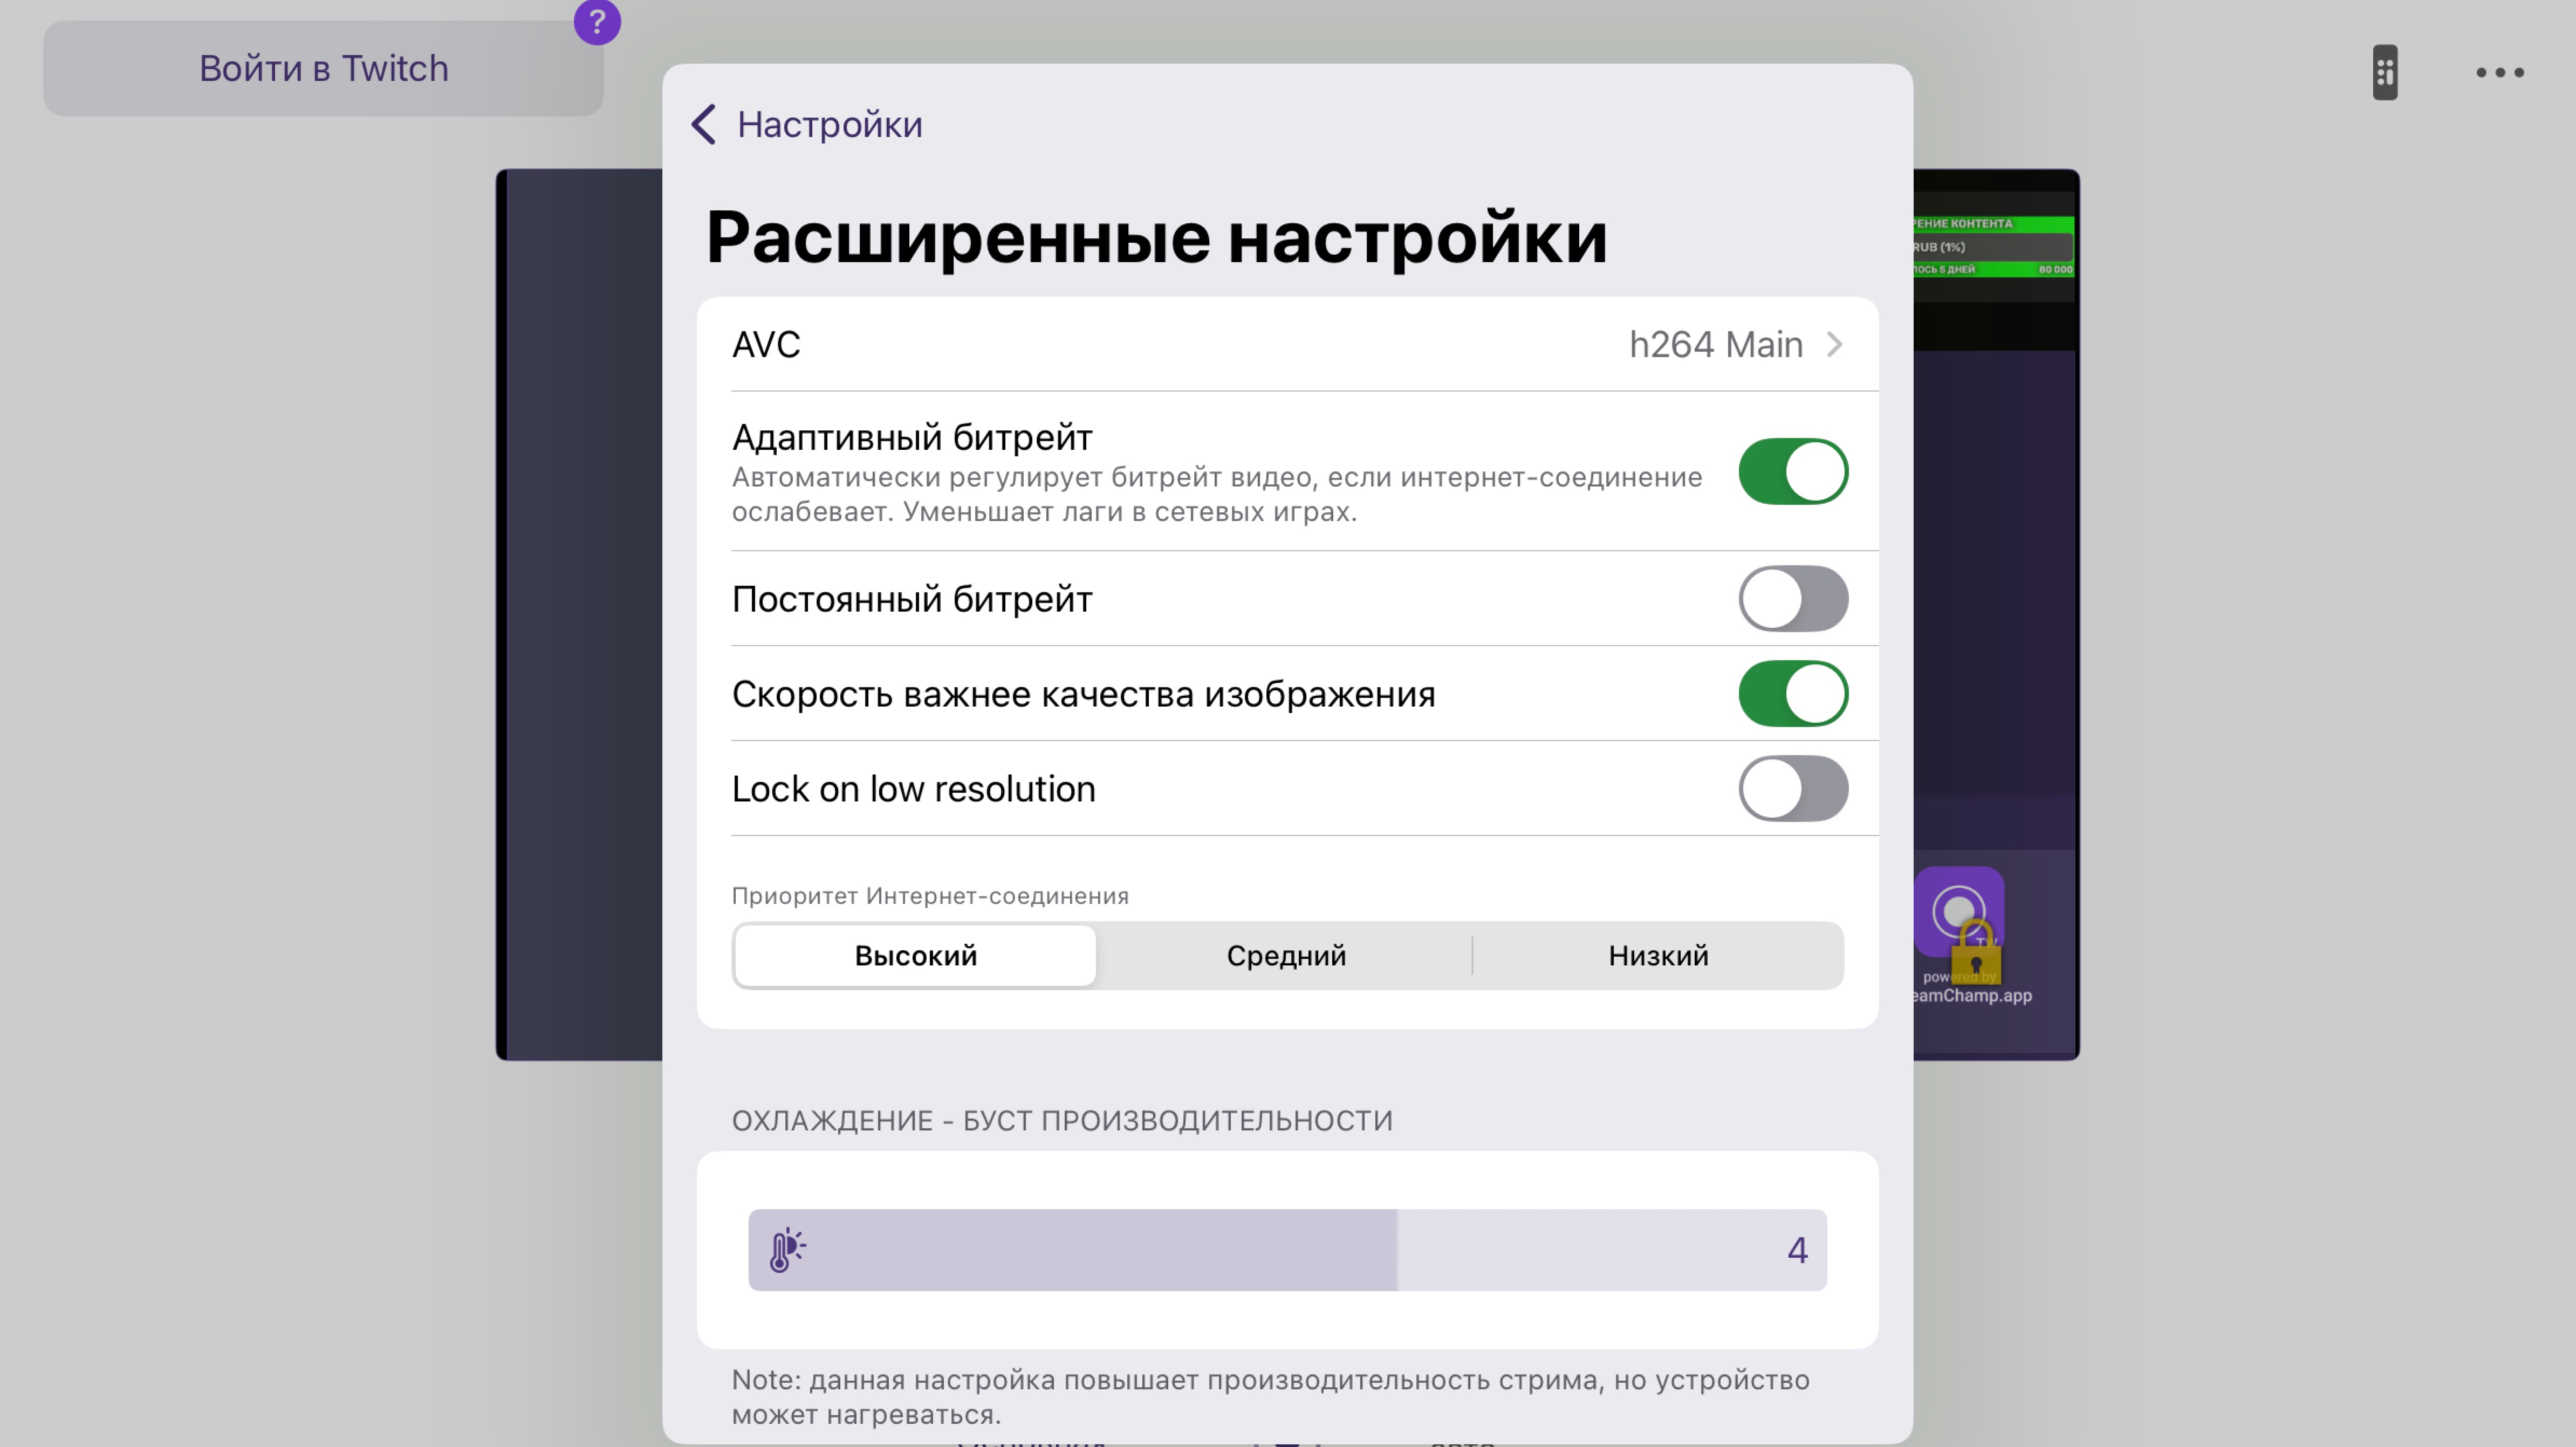Click the purple question mark help badge
Screen dimensions: 2576x1447
coord(597,22)
